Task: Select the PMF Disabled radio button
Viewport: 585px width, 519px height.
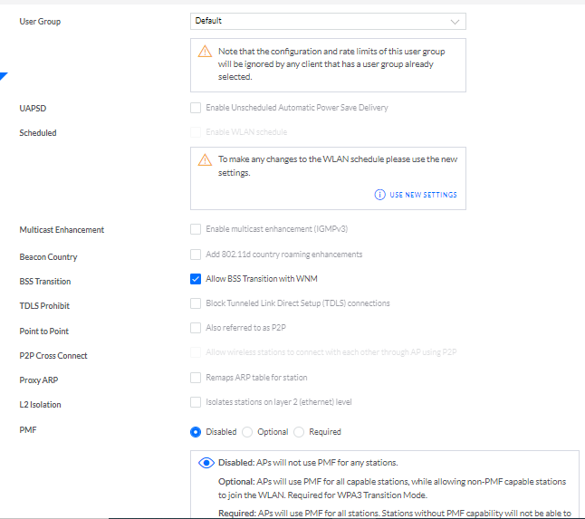Action: tap(196, 432)
